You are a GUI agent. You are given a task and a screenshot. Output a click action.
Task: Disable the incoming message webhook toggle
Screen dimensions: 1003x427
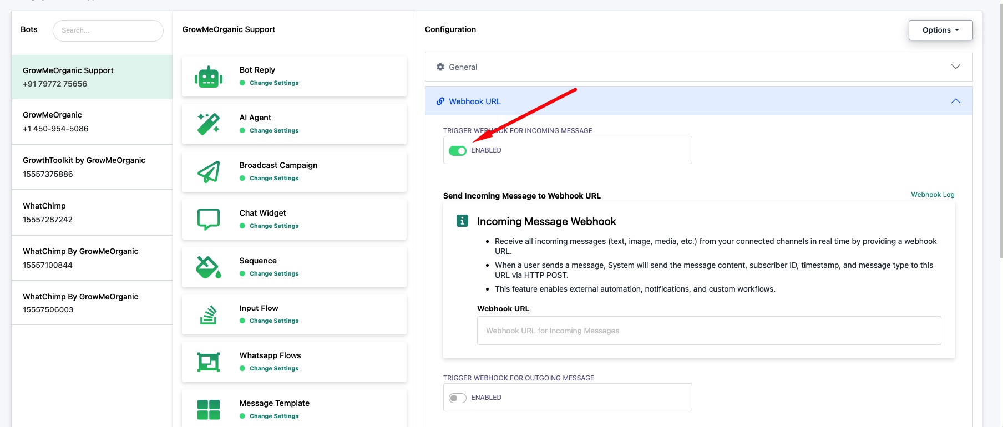[458, 151]
